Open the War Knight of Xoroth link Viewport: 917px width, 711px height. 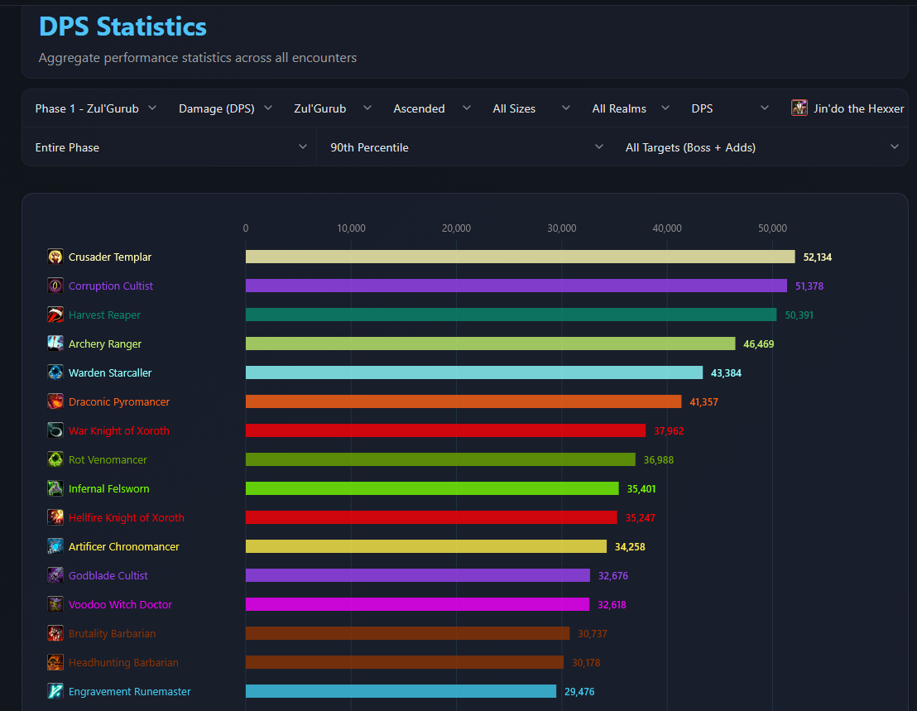tap(118, 431)
